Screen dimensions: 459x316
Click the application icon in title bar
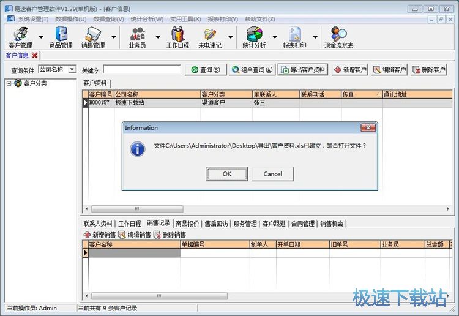[9, 9]
